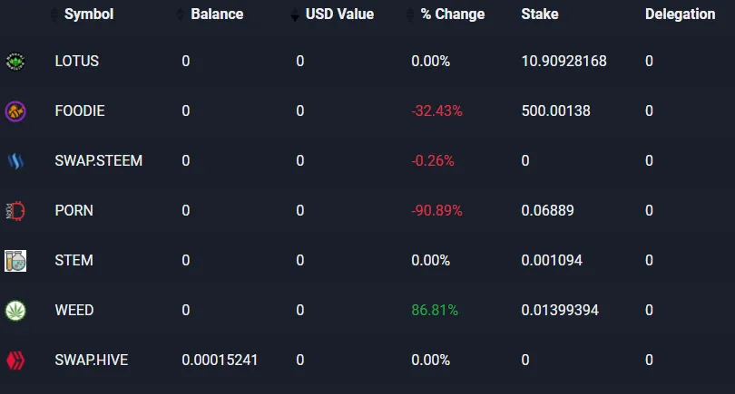Click the SWAP.STEEM token logo

[x=15, y=161]
